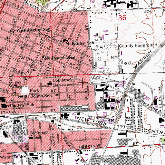Click the 'ADDISON' street label
Viewport: 165px width, 165px height.
click(x=81, y=60)
